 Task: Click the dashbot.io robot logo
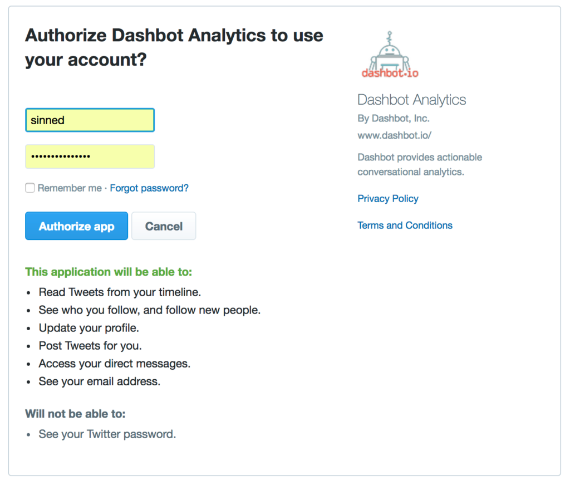point(390,55)
